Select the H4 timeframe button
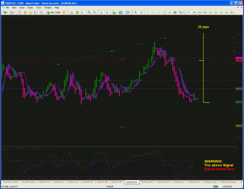The image size is (244, 189). pyautogui.click(x=216, y=12)
